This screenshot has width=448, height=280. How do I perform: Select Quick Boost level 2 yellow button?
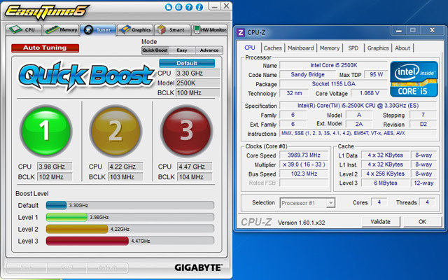click(x=115, y=131)
